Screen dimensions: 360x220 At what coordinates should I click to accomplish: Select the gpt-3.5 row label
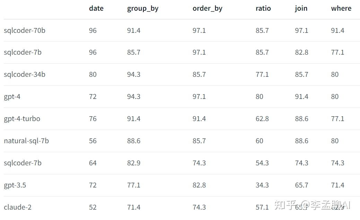coord(15,185)
